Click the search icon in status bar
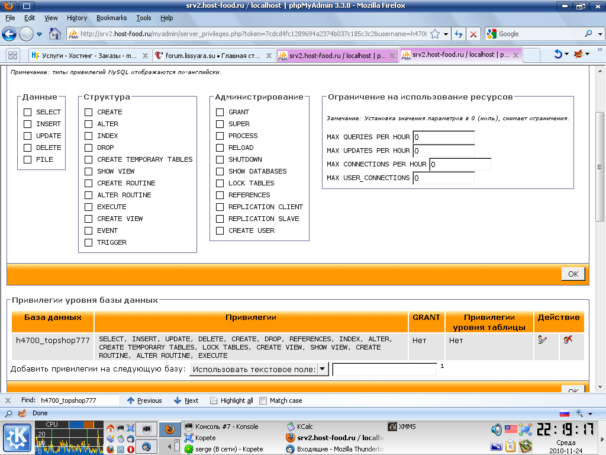Screen dimensions: 606x455 [x=8, y=413]
